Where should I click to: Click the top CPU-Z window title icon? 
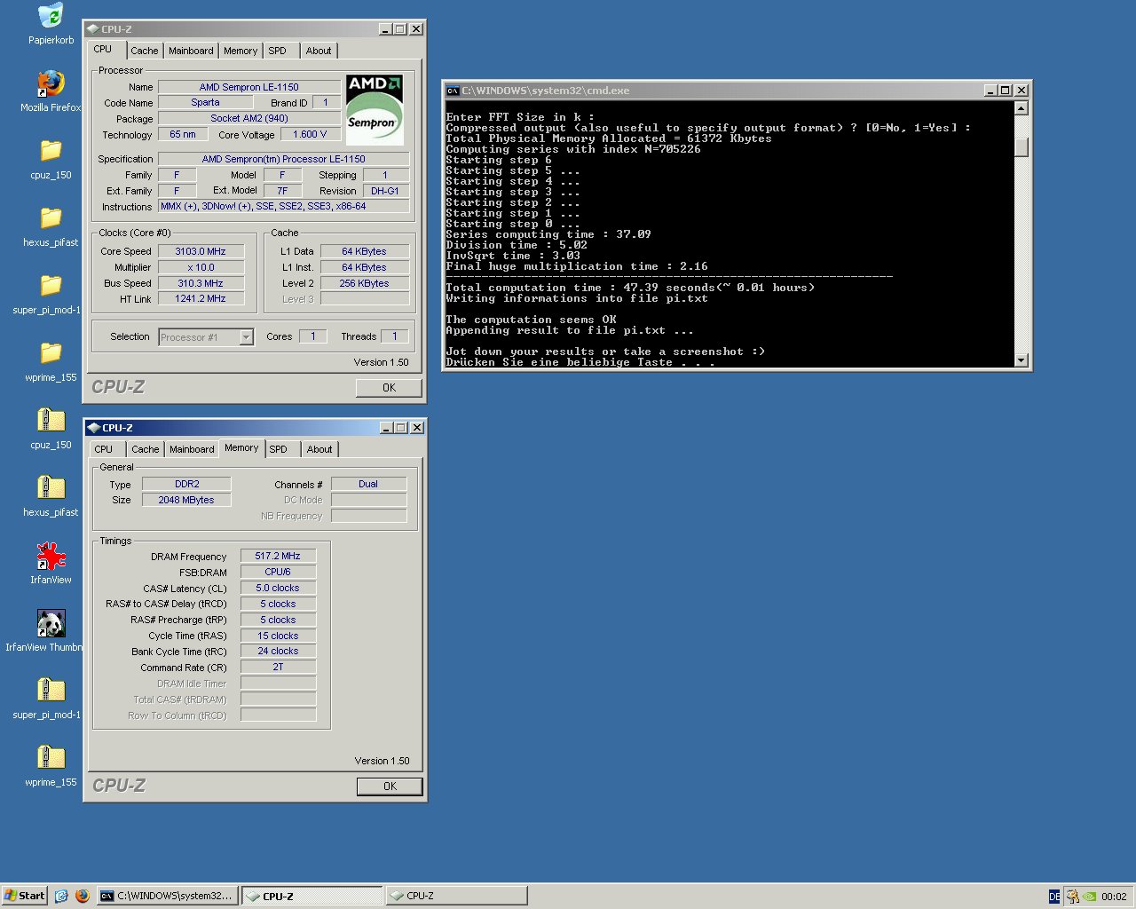coord(93,29)
